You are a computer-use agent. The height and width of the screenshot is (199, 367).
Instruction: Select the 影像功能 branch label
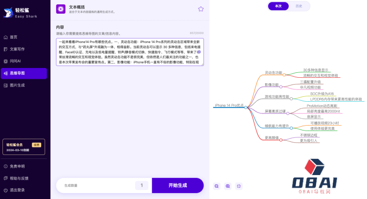pyautogui.click(x=272, y=85)
